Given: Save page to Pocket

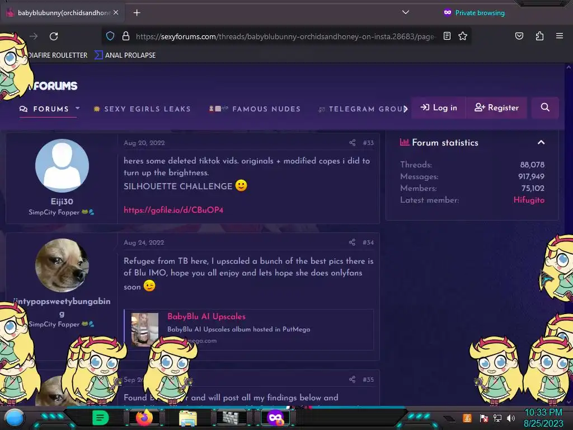Looking at the screenshot, I should tap(519, 36).
